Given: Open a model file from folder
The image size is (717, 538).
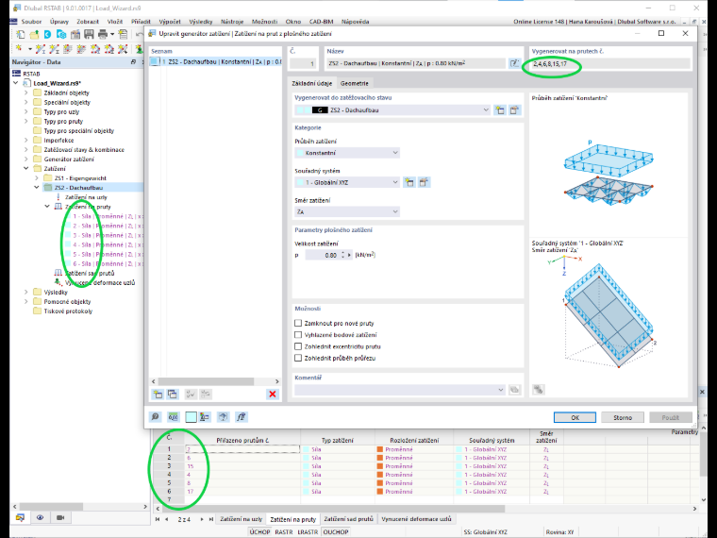Looking at the screenshot, I should pyautogui.click(x=34, y=34).
